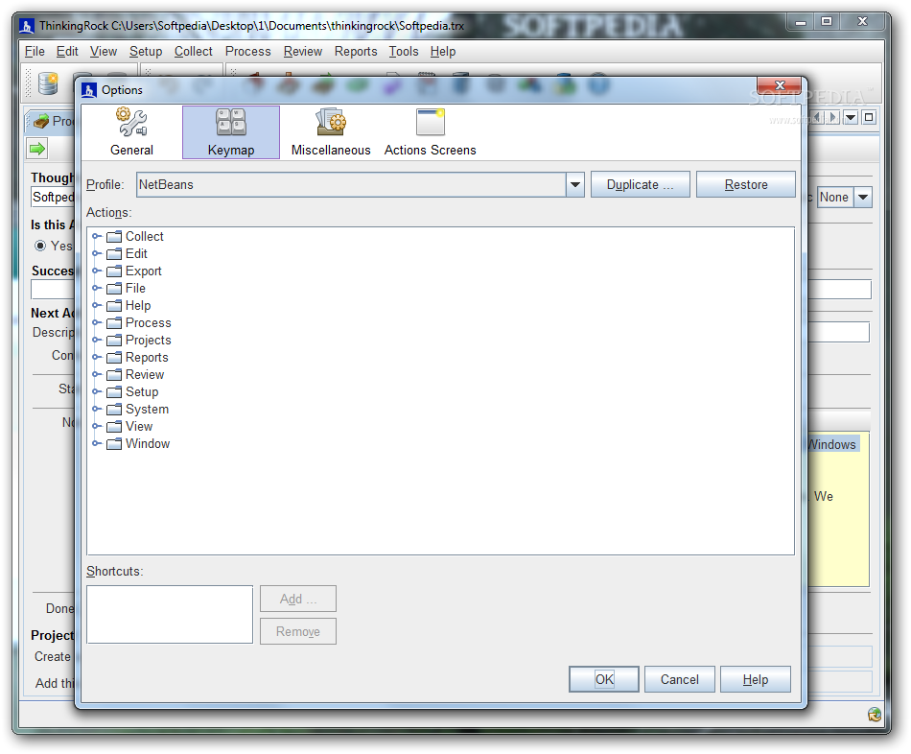Image resolution: width=911 pixels, height=754 pixels.
Task: Open the Help menu in menu bar
Action: coord(443,52)
